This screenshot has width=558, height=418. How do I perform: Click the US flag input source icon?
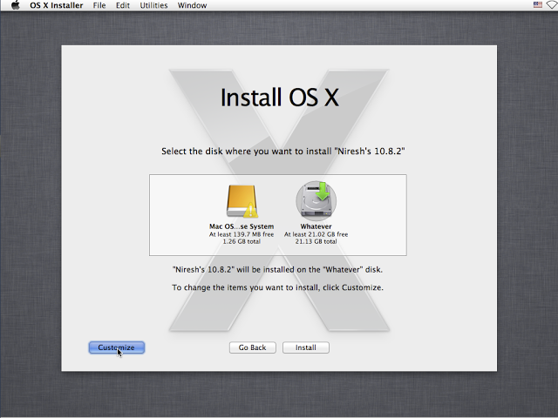[x=537, y=5]
